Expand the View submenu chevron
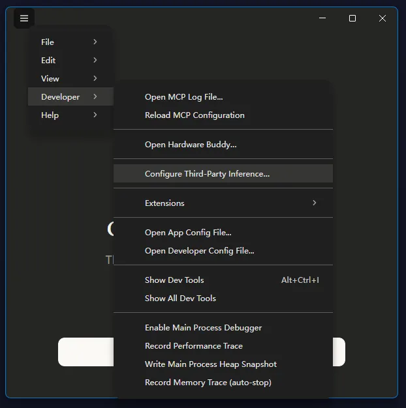This screenshot has height=408, width=406. 95,78
